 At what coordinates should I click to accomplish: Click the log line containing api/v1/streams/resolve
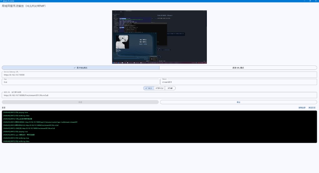(x=40, y=122)
